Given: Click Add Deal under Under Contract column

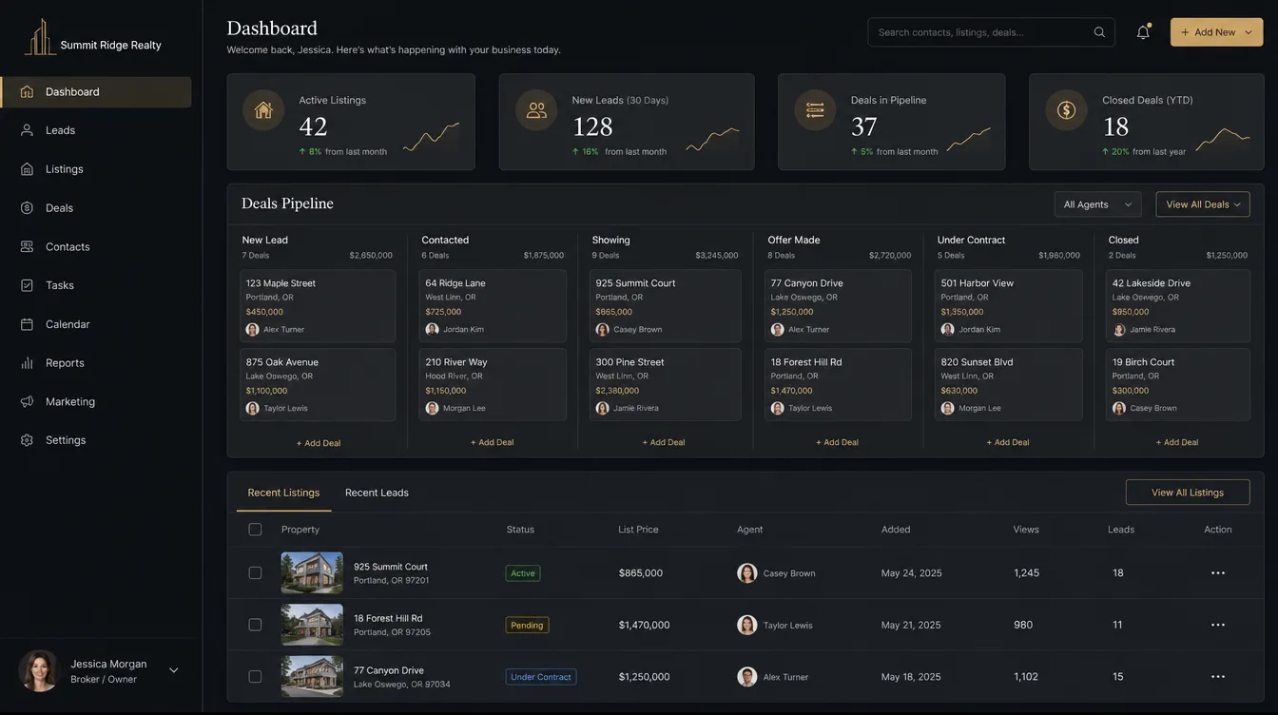Looking at the screenshot, I should click(1008, 442).
